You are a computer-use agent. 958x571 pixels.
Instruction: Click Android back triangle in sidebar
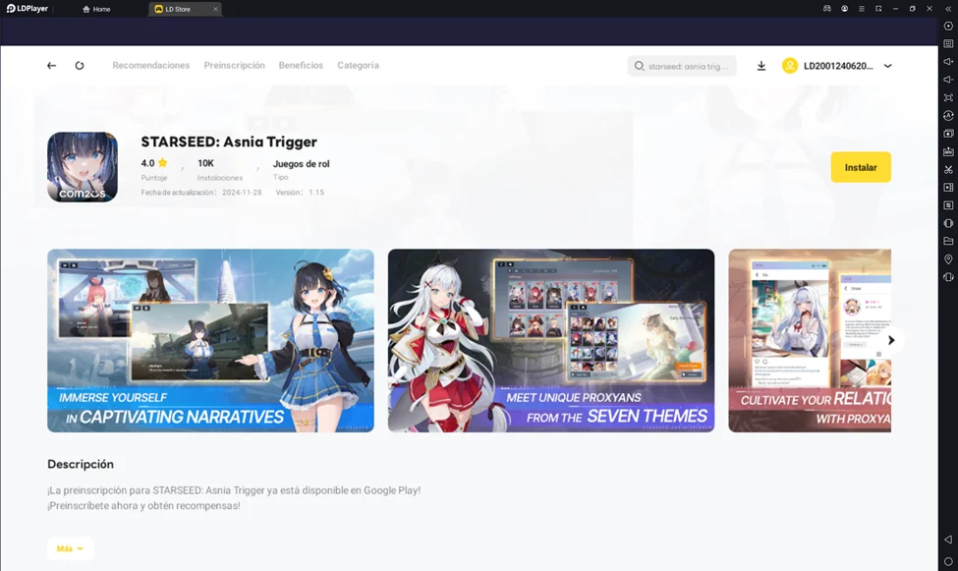(x=948, y=540)
